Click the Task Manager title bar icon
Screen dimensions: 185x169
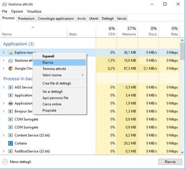[4, 4]
